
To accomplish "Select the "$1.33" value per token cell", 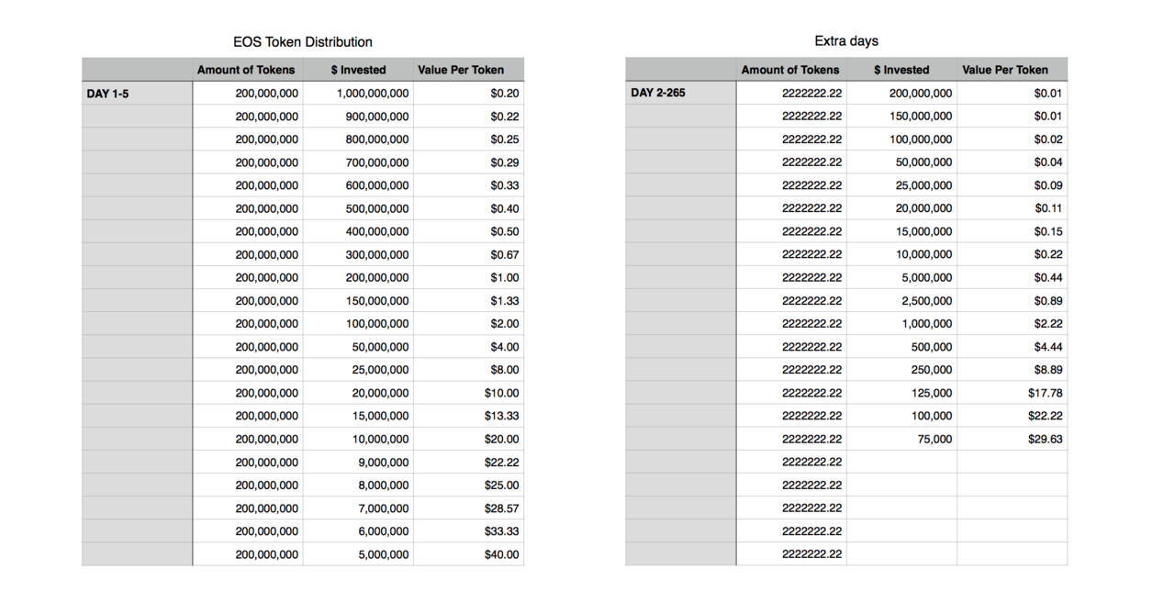I will 468,300.
